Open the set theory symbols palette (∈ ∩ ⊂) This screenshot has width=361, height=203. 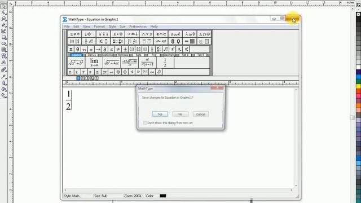click(161, 34)
